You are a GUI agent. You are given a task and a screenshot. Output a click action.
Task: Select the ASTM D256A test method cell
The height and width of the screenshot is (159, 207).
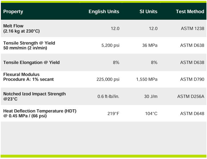[191, 96]
